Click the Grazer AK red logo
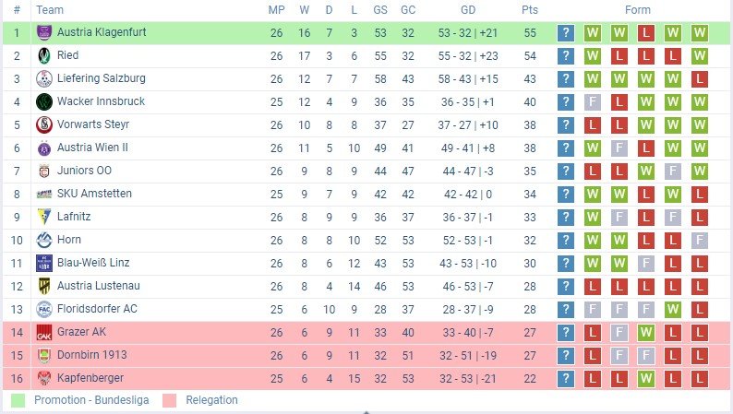The width and height of the screenshot is (733, 414). click(44, 332)
